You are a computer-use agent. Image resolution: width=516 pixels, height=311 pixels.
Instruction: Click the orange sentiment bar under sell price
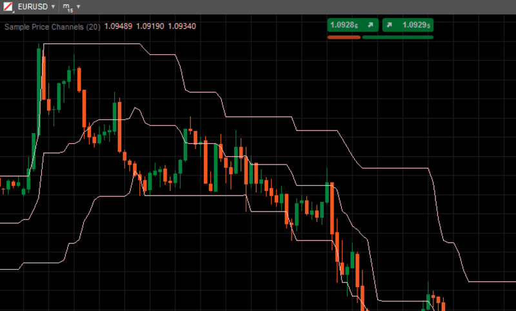[344, 37]
